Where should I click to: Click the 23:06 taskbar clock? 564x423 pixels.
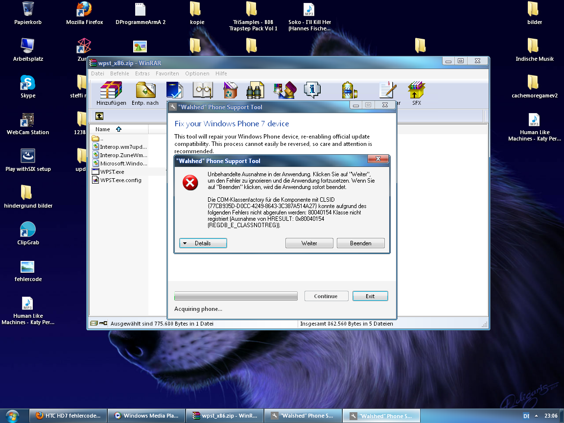pyautogui.click(x=551, y=416)
